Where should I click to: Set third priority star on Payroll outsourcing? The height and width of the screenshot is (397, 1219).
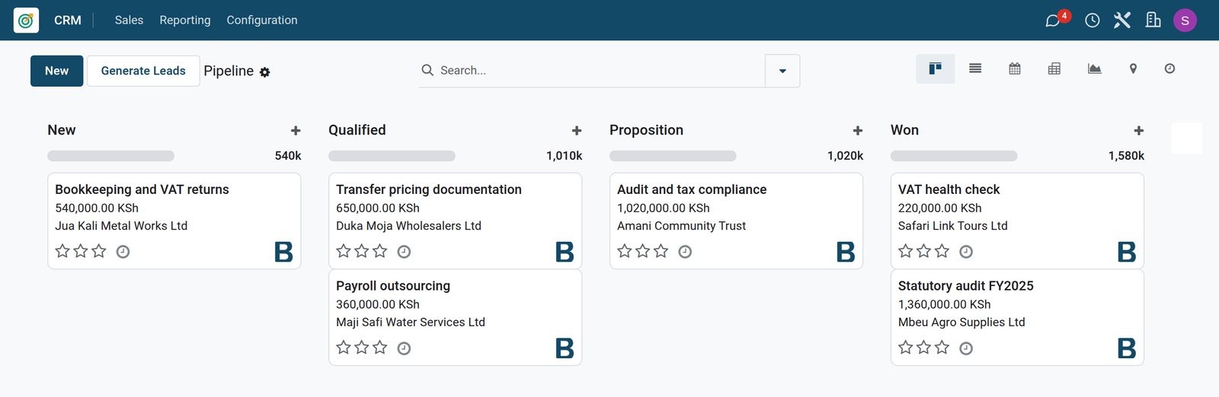point(380,348)
